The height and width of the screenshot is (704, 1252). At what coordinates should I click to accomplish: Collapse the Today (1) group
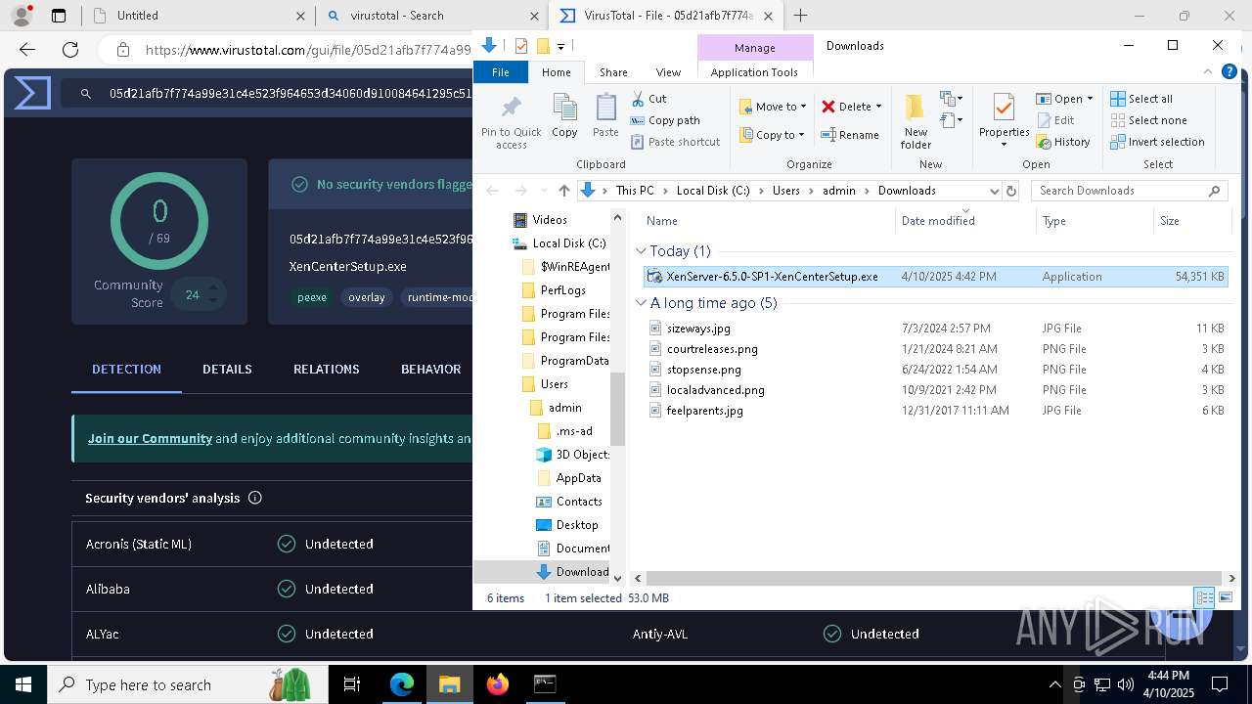pos(641,251)
